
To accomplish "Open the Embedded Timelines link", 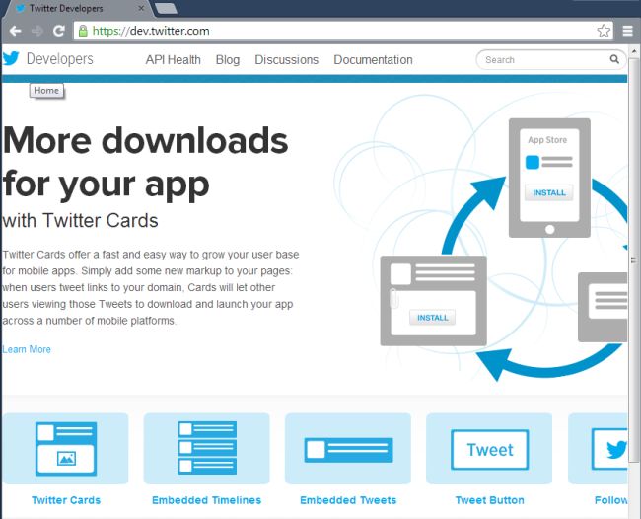I will [206, 500].
